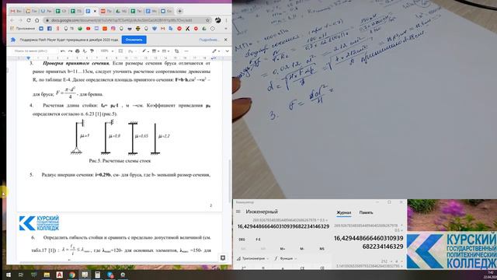Undo last action in Google Docs
497x280 pixels.
[x=63, y=51]
